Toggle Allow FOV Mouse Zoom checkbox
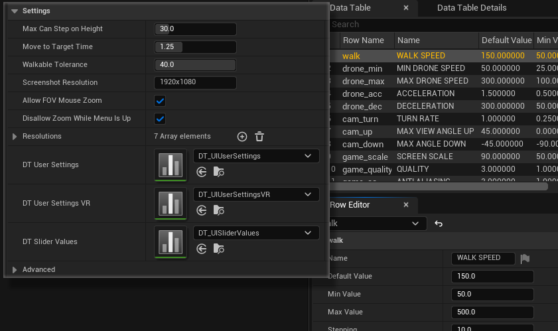The image size is (558, 331). [x=160, y=101]
